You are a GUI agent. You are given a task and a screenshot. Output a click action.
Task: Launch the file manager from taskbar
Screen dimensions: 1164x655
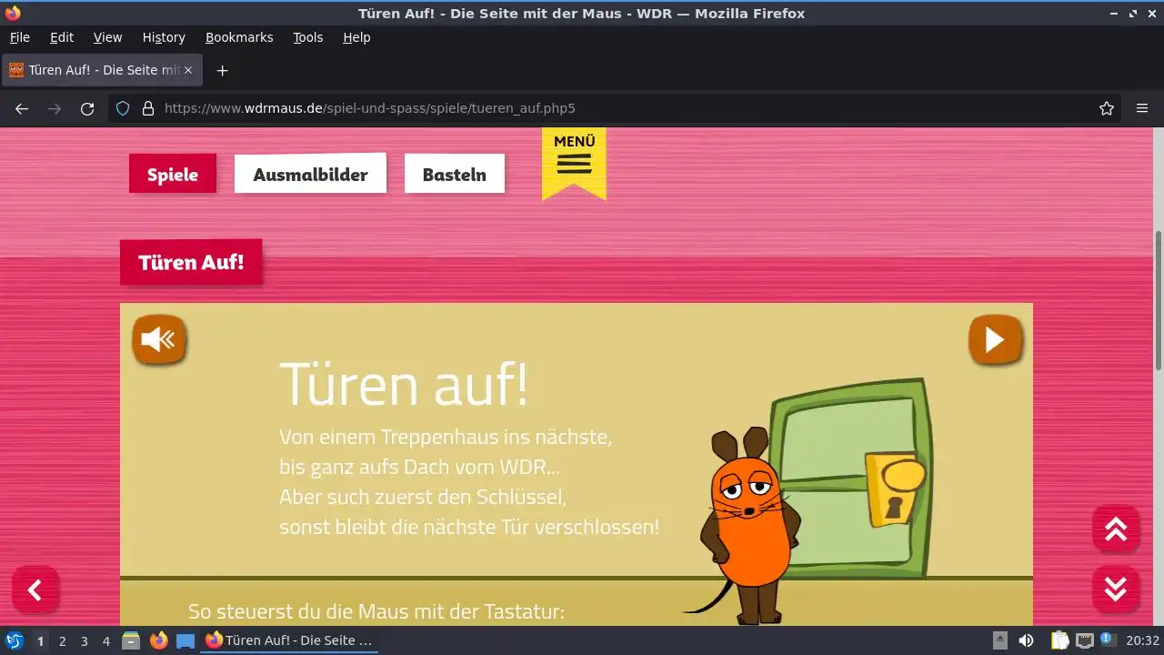pos(131,640)
